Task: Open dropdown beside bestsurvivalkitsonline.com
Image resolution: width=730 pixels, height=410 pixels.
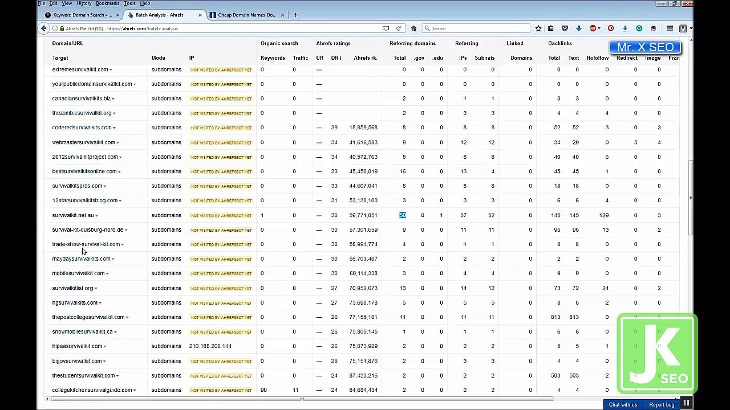Action: 120,172
